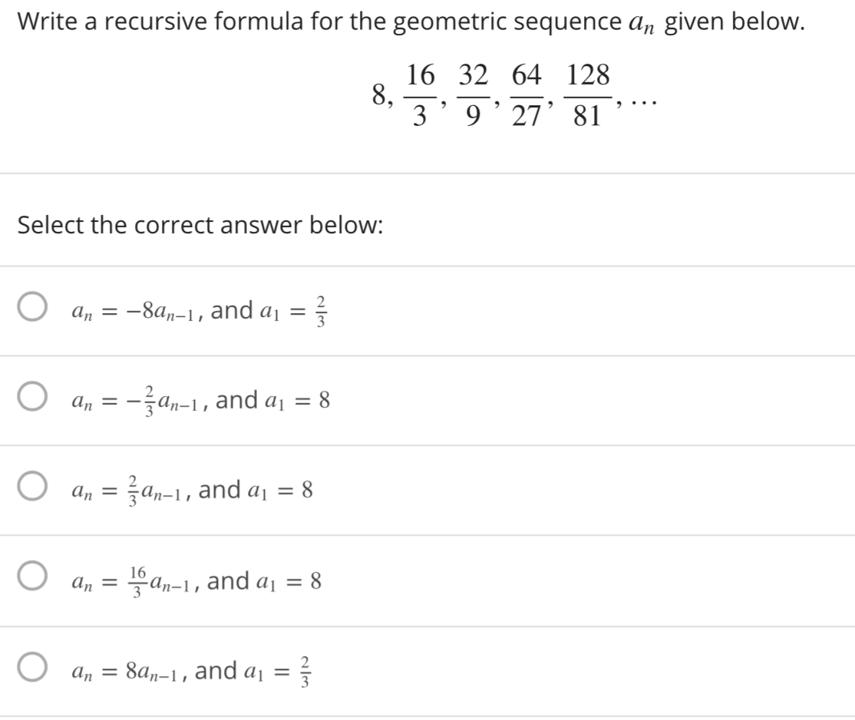Select the fourth answer's radio circle
This screenshot has width=855, height=720.
pyautogui.click(x=31, y=579)
